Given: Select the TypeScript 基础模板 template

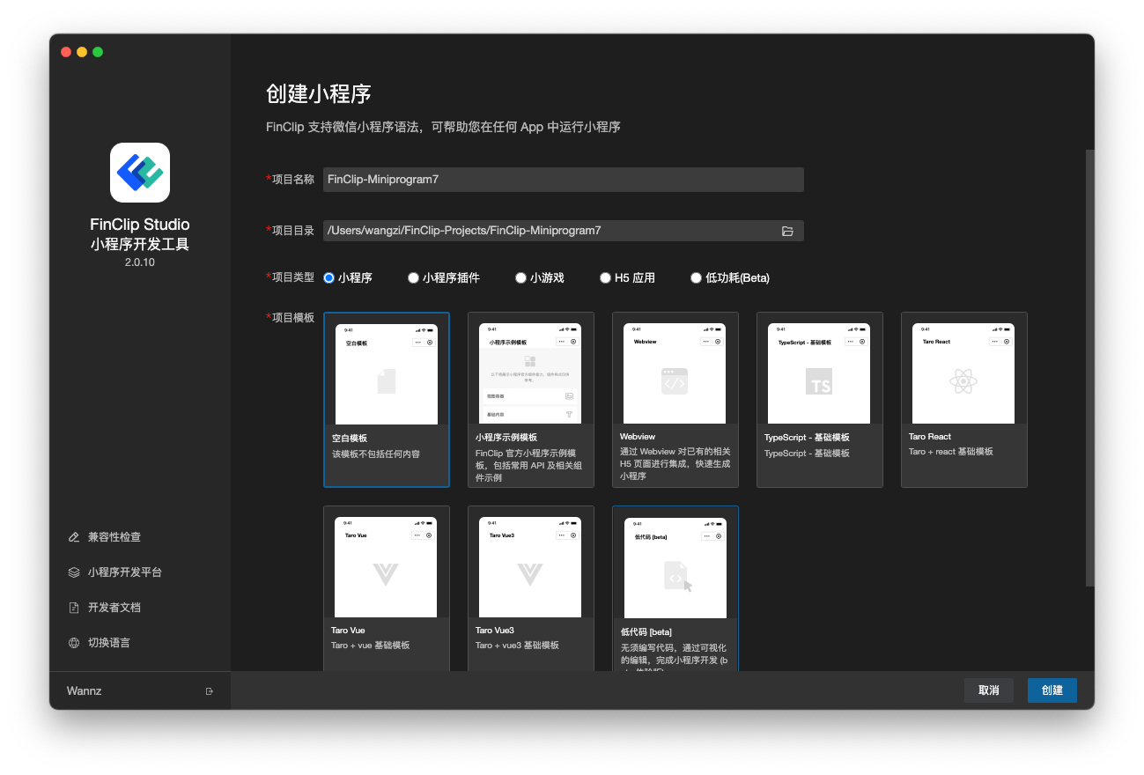Looking at the screenshot, I should (x=819, y=399).
